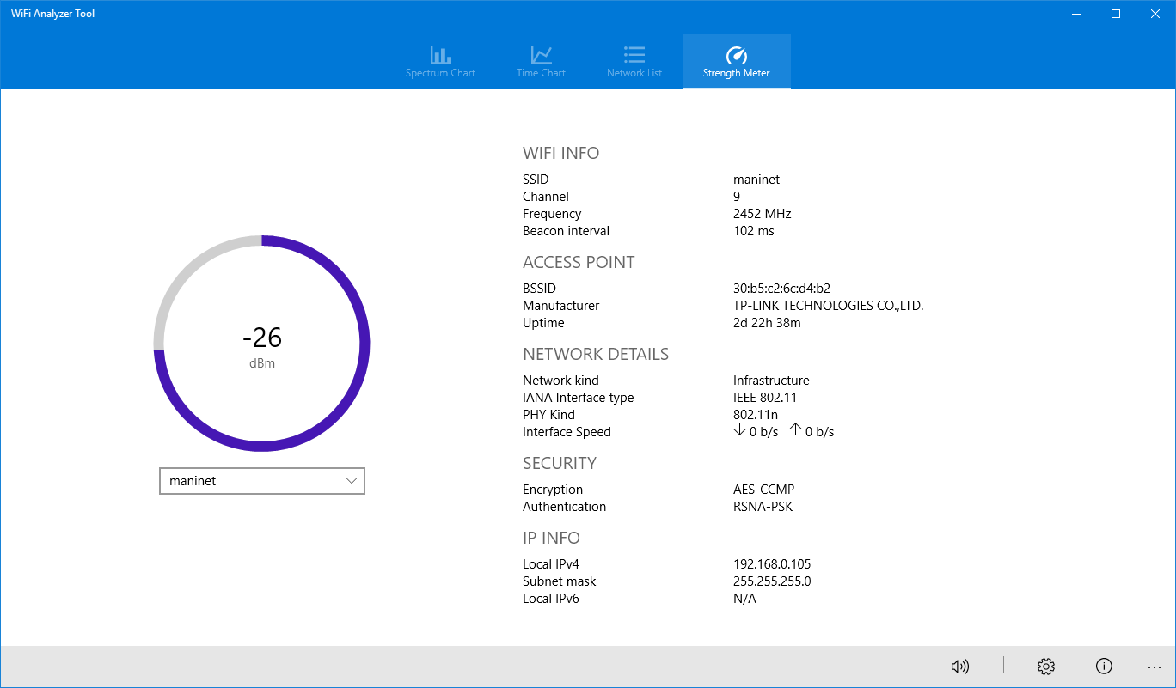
Task: Click the Time Chart tab label
Action: [x=540, y=73]
